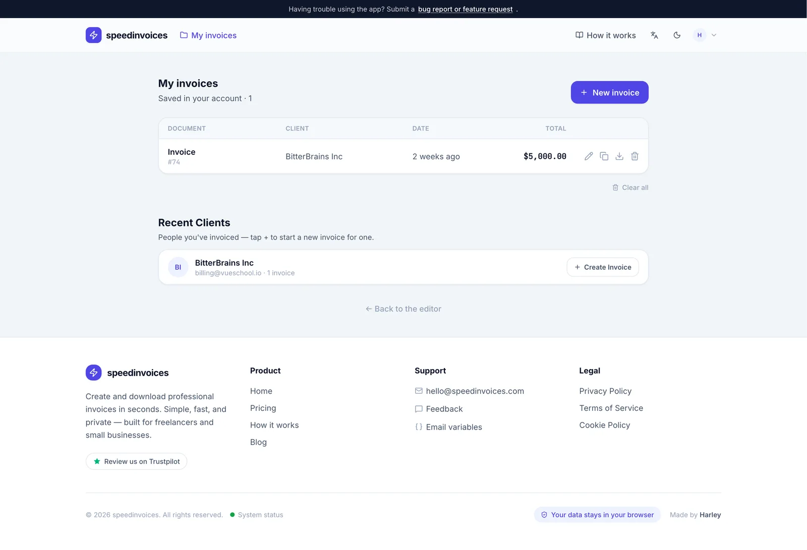Open Terms of Service
The image size is (807, 550).
coord(611,408)
